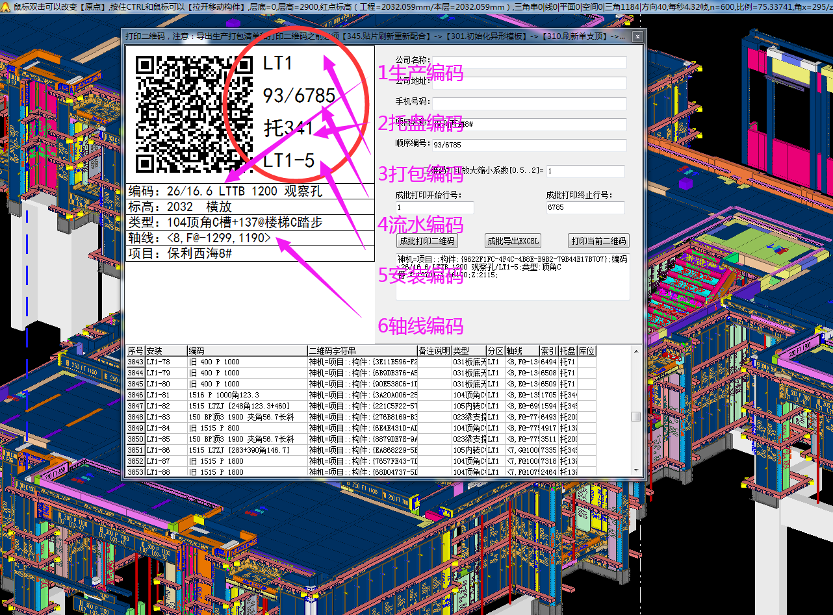Click the label line '类型：104顶角C槽+137@楼梯C踏步'
Image resolution: width=833 pixels, height=615 pixels.
(x=250, y=223)
